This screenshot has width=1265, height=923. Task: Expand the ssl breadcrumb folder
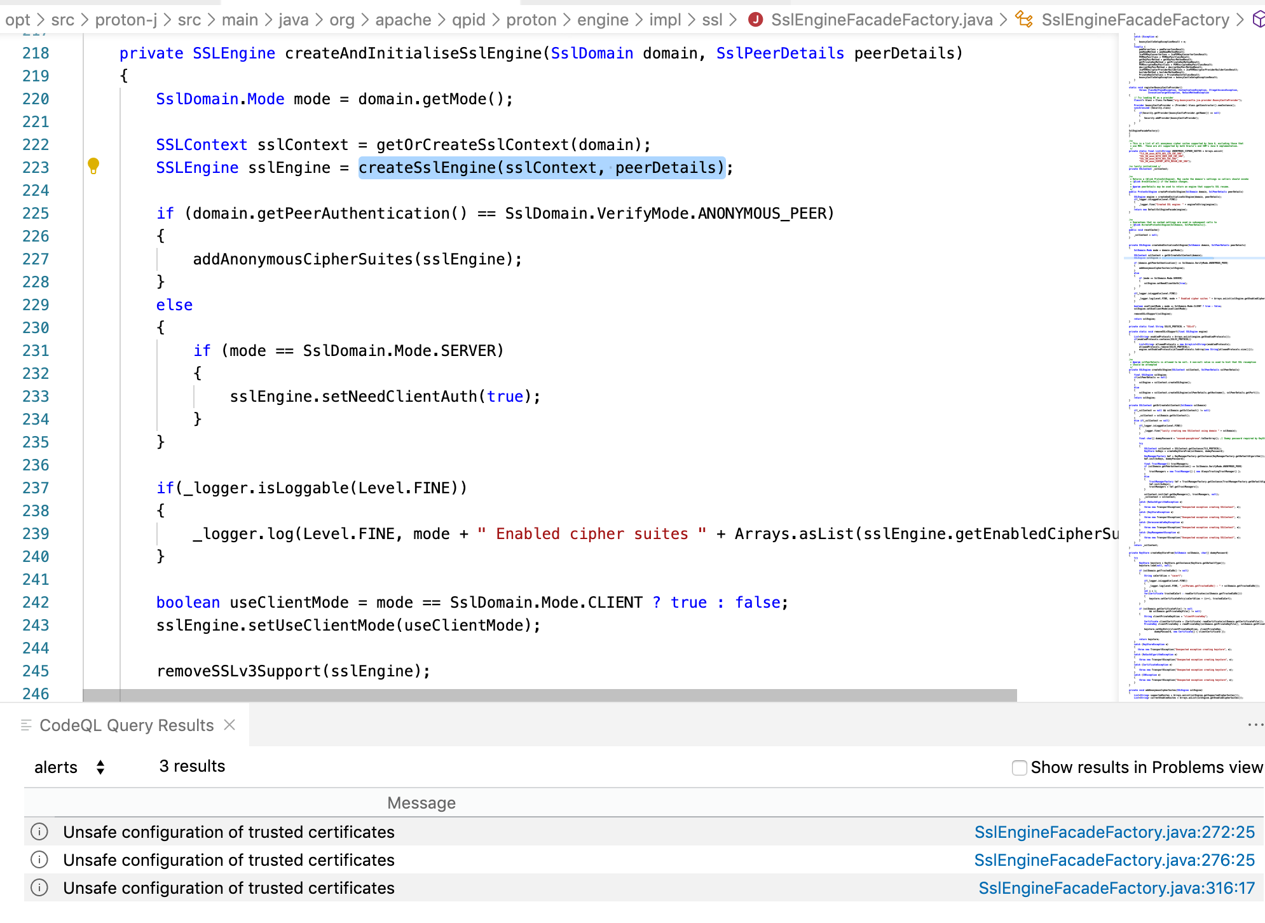[x=712, y=20]
